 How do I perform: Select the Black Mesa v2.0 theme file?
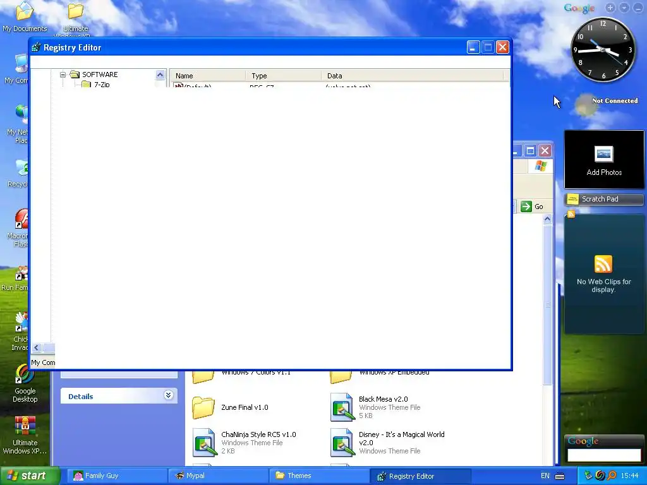click(375, 407)
